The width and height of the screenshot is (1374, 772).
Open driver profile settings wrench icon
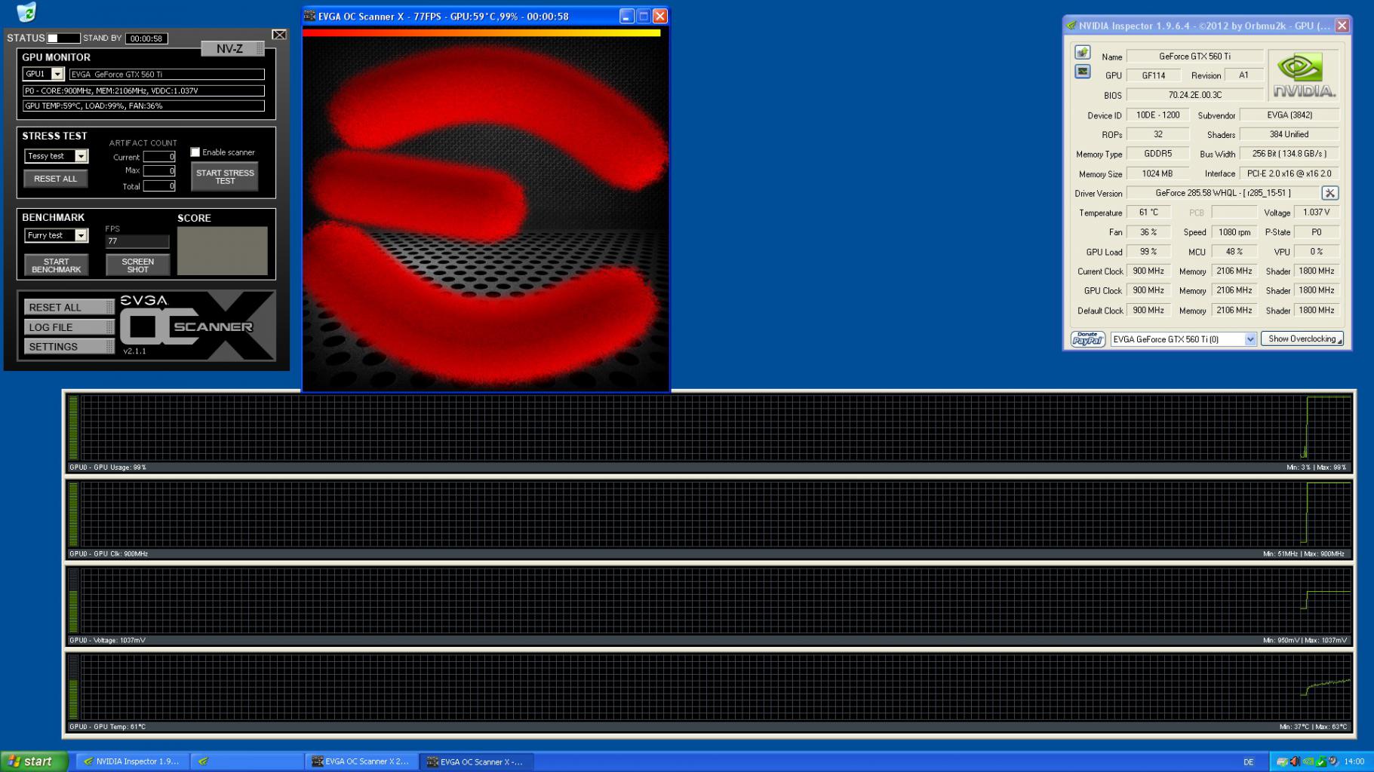(1330, 193)
